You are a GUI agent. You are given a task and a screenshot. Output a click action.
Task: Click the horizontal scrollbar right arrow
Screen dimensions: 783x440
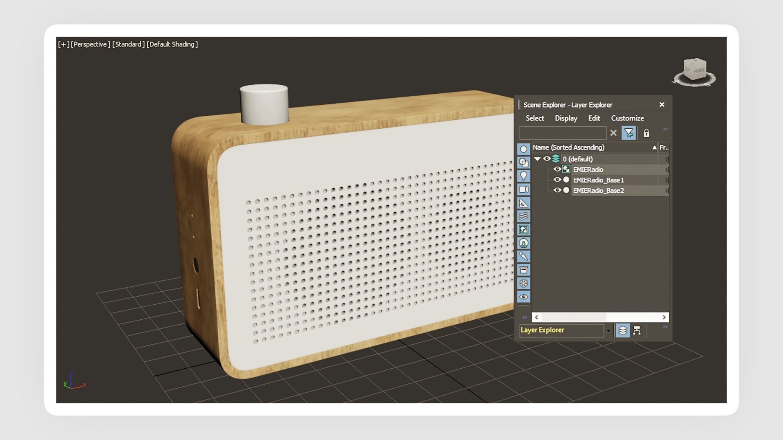[x=664, y=317]
